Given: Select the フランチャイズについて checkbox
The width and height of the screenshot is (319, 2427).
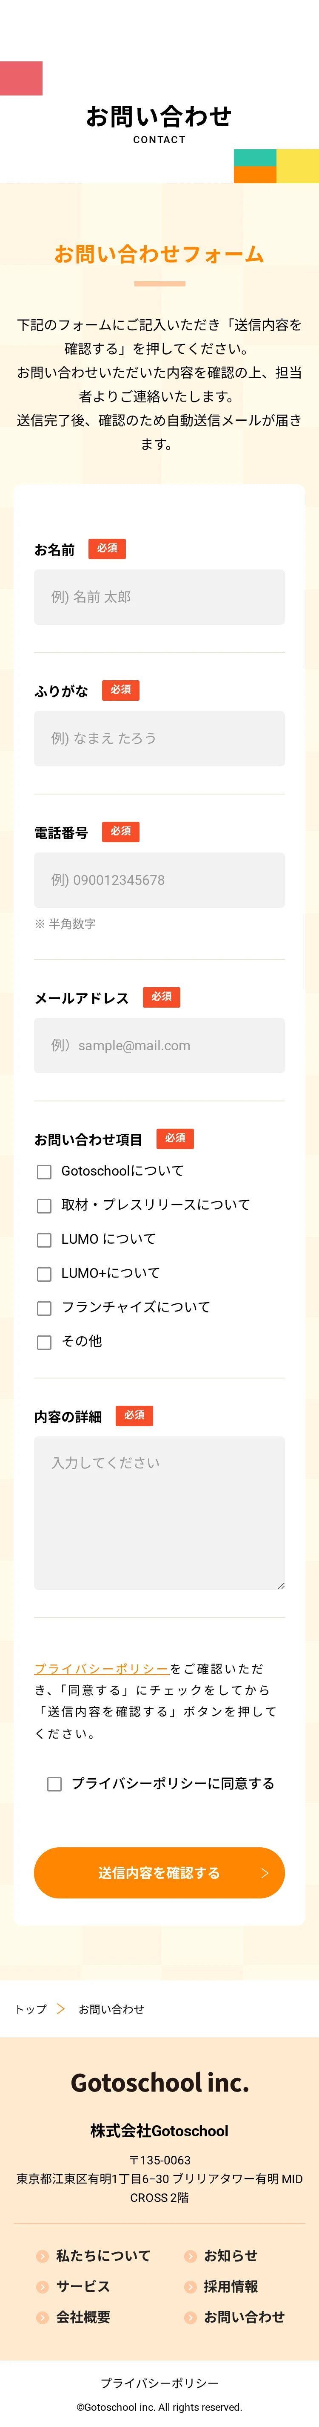Looking at the screenshot, I should pos(44,1308).
